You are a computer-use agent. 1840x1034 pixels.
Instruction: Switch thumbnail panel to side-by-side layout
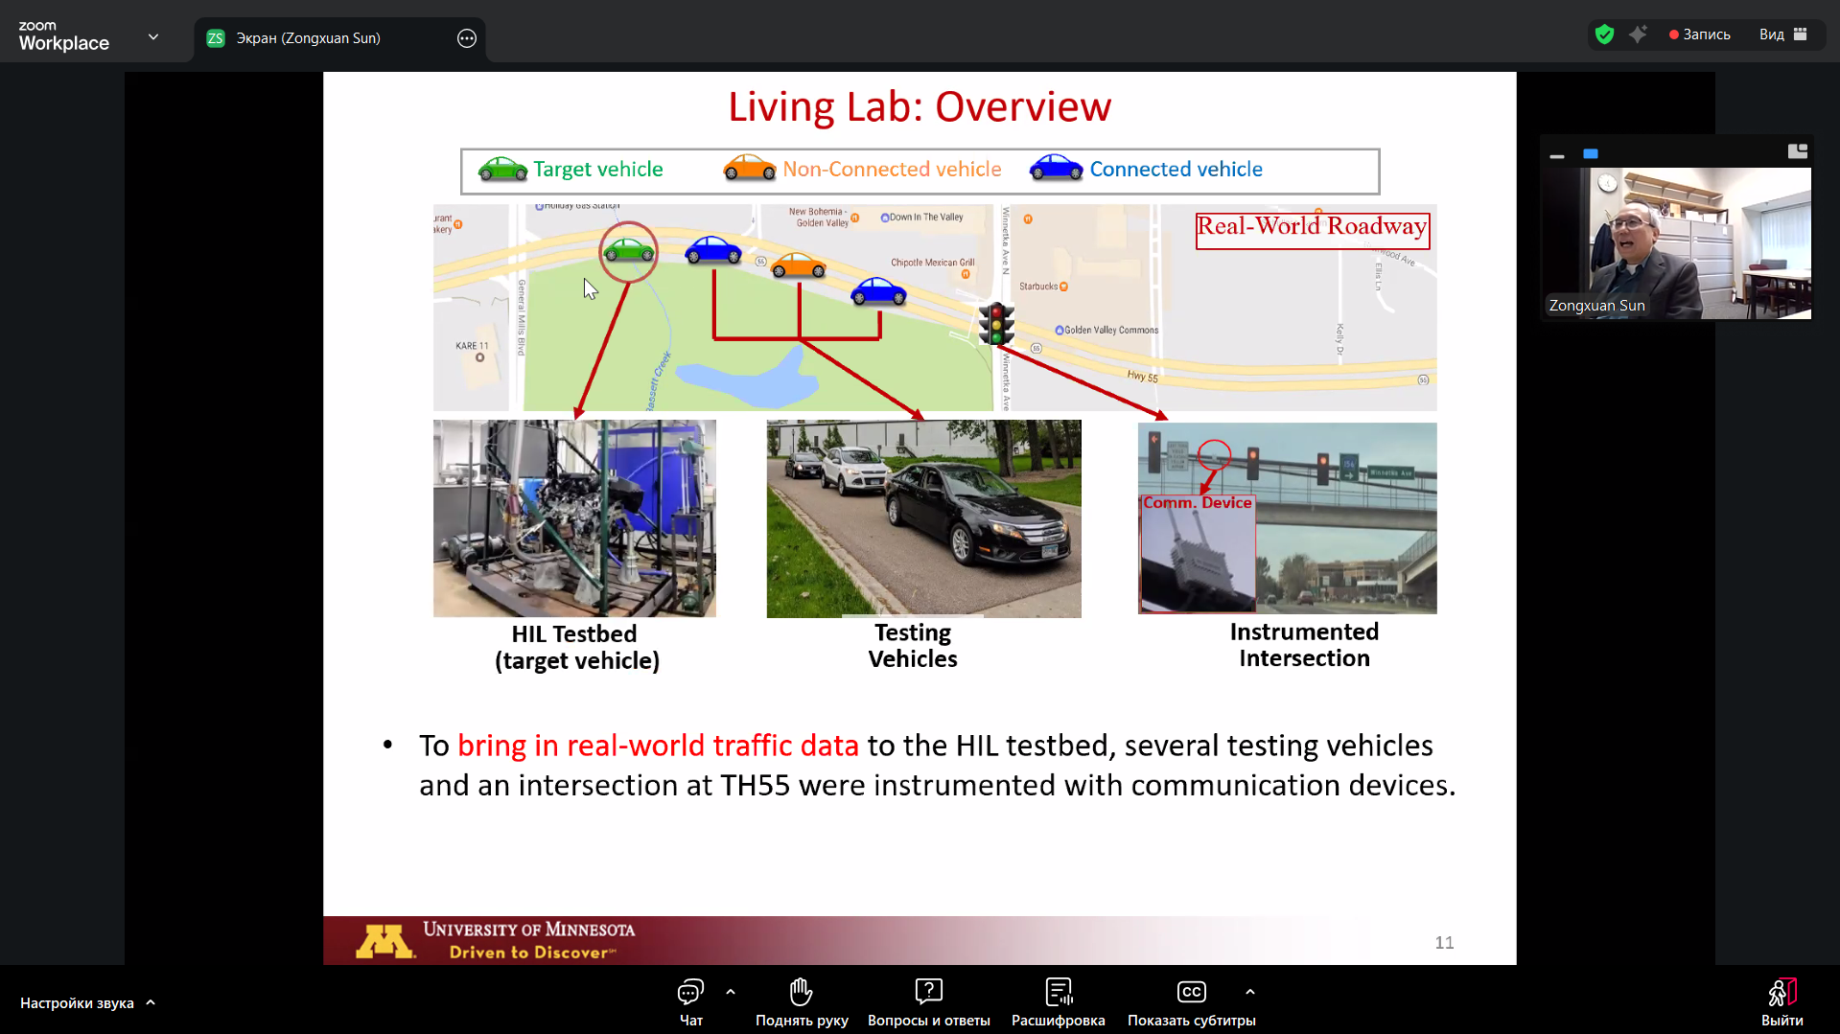1797,151
